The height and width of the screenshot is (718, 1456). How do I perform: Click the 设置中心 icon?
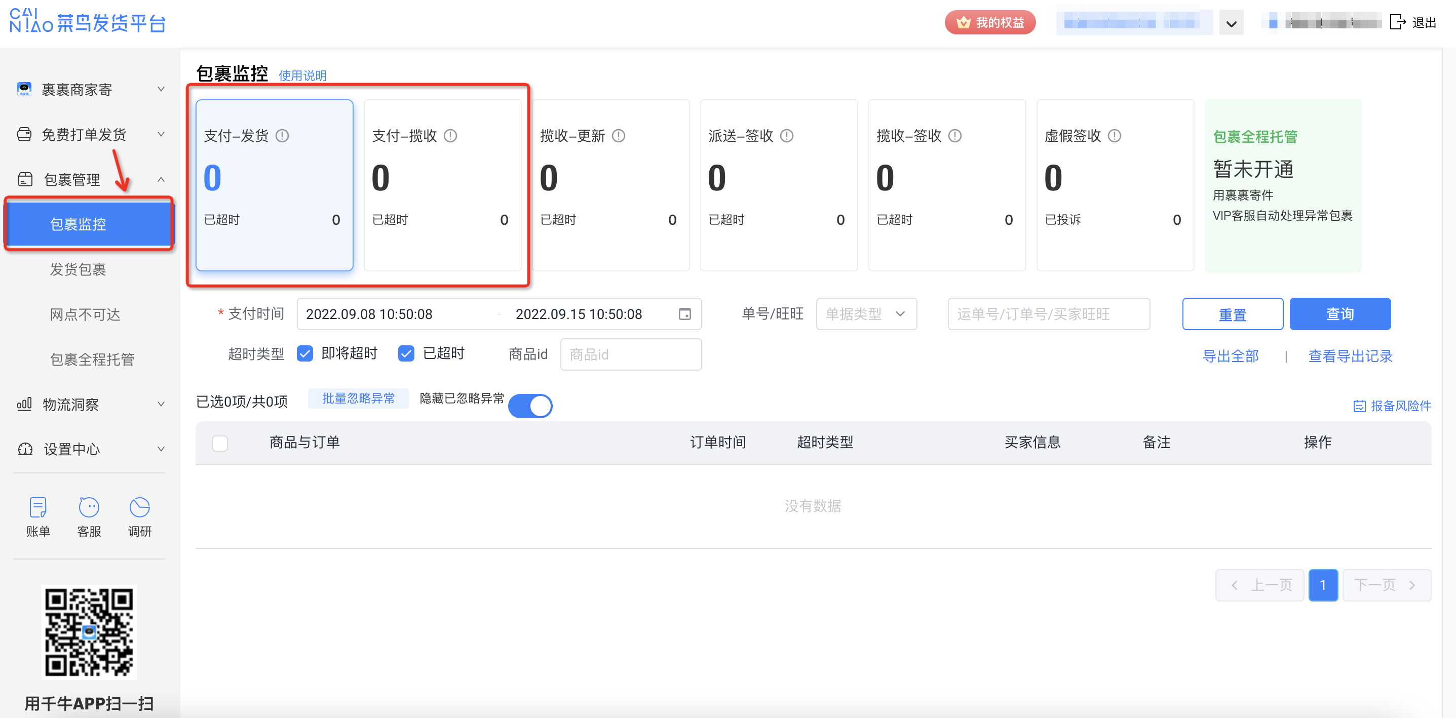25,449
